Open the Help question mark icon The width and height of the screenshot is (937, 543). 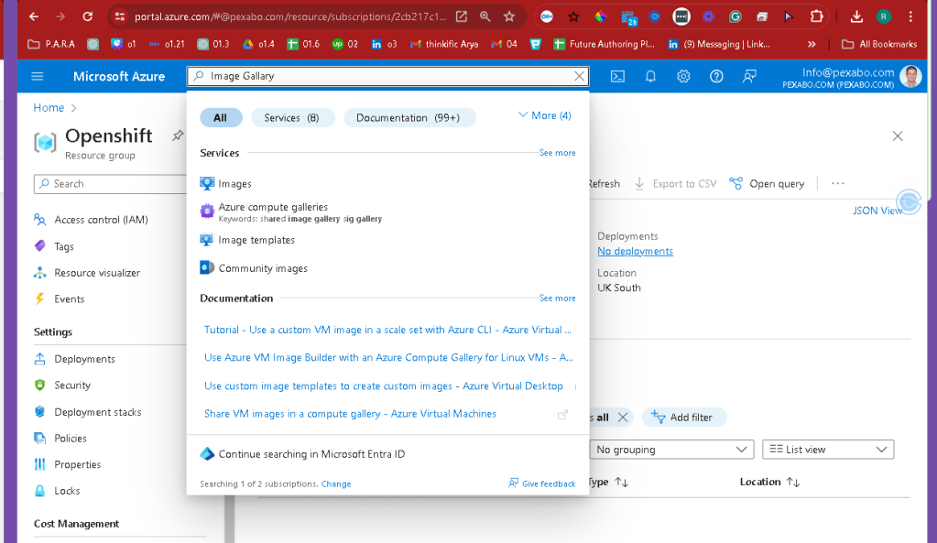716,77
